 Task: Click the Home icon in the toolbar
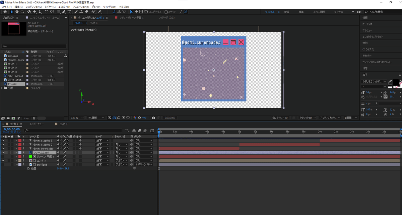coord(5,12)
